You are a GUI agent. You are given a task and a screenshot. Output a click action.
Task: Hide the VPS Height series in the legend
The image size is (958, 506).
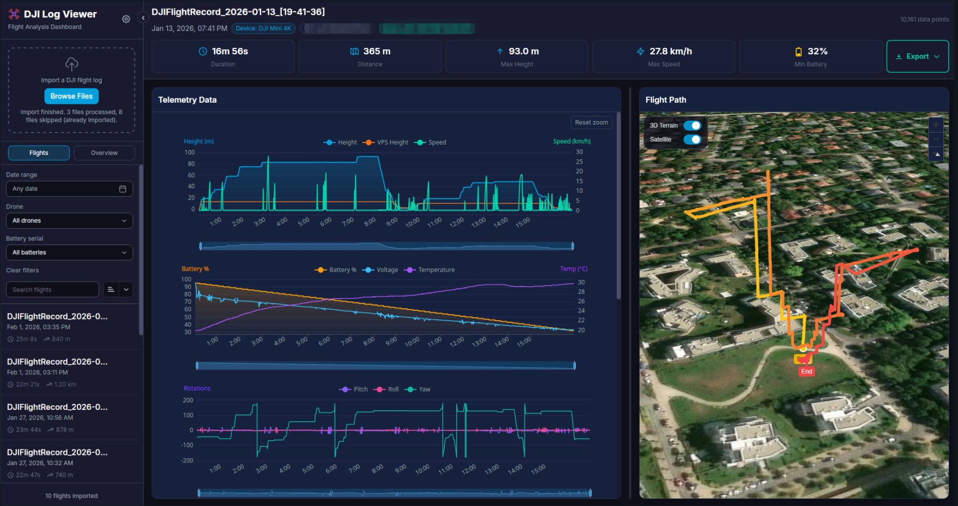(x=392, y=142)
